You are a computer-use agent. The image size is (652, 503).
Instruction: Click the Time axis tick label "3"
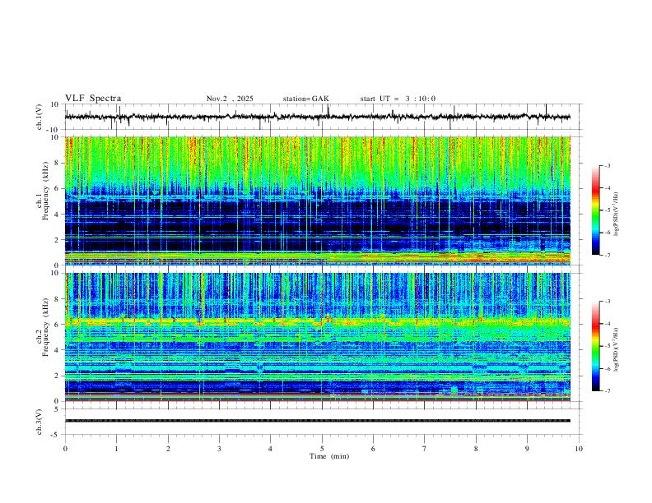pos(219,449)
